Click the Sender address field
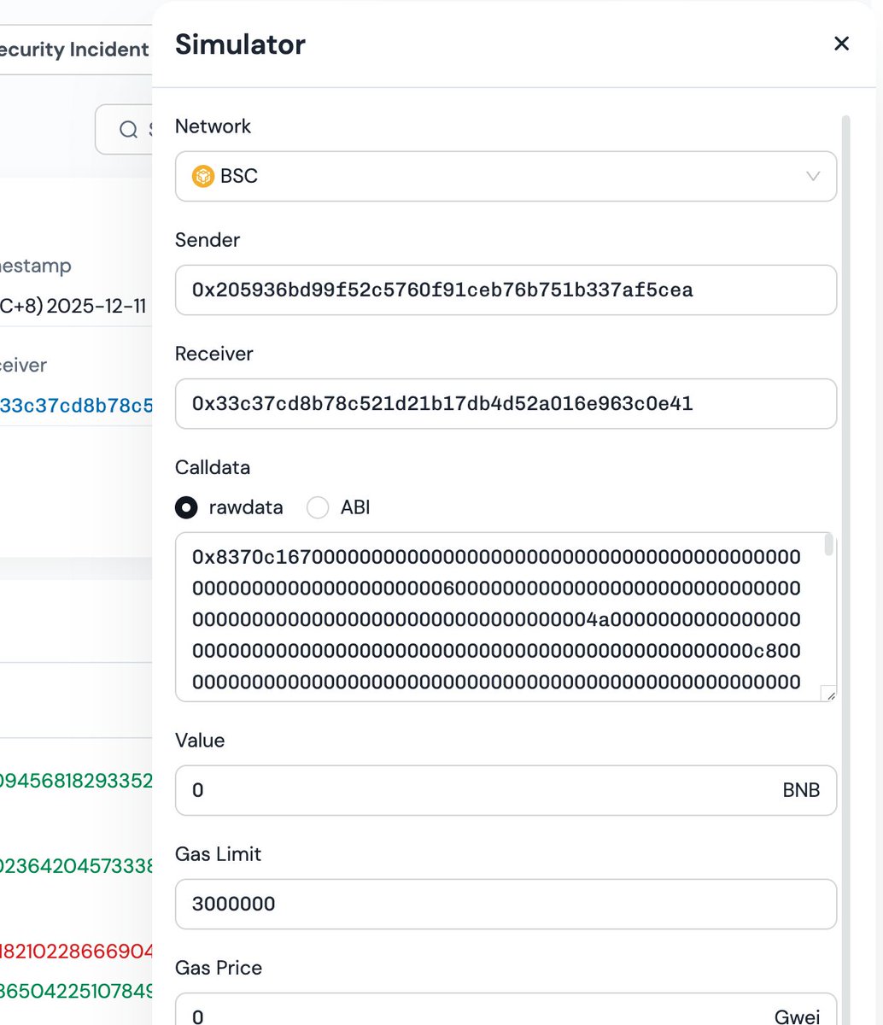This screenshot has width=883, height=1025. pyautogui.click(x=506, y=290)
